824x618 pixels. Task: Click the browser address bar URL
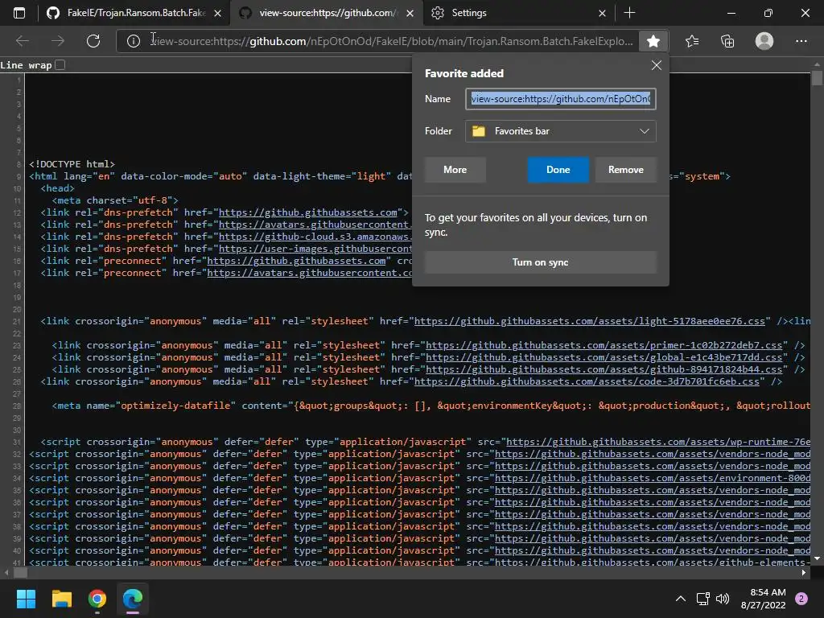tap(392, 41)
